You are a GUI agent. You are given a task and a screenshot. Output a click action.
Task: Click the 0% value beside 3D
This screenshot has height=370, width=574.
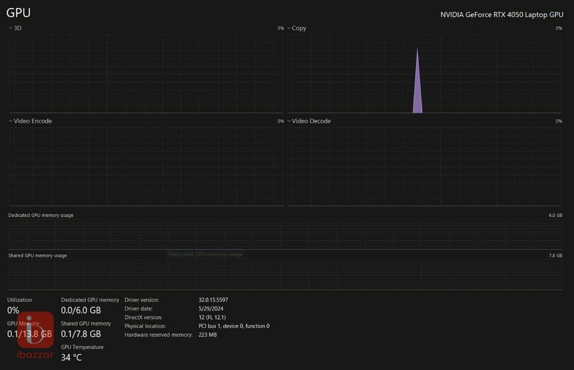point(280,28)
